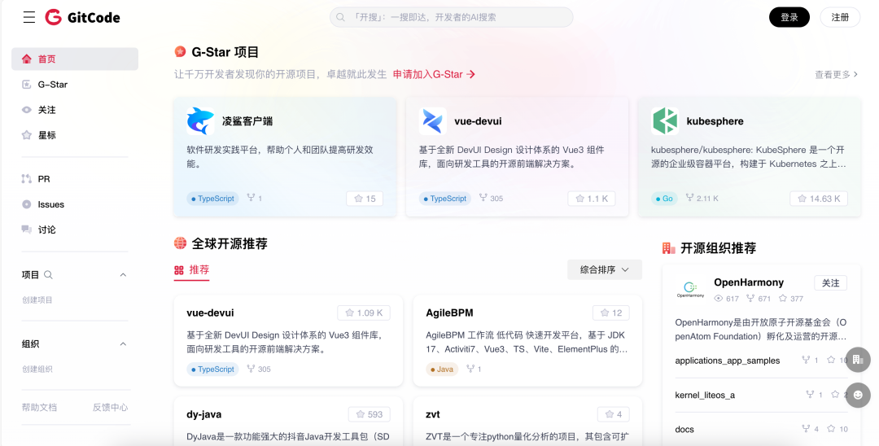The height and width of the screenshot is (446, 879).
Task: Click the 凌鲨客户端 shark icon
Action: [200, 121]
